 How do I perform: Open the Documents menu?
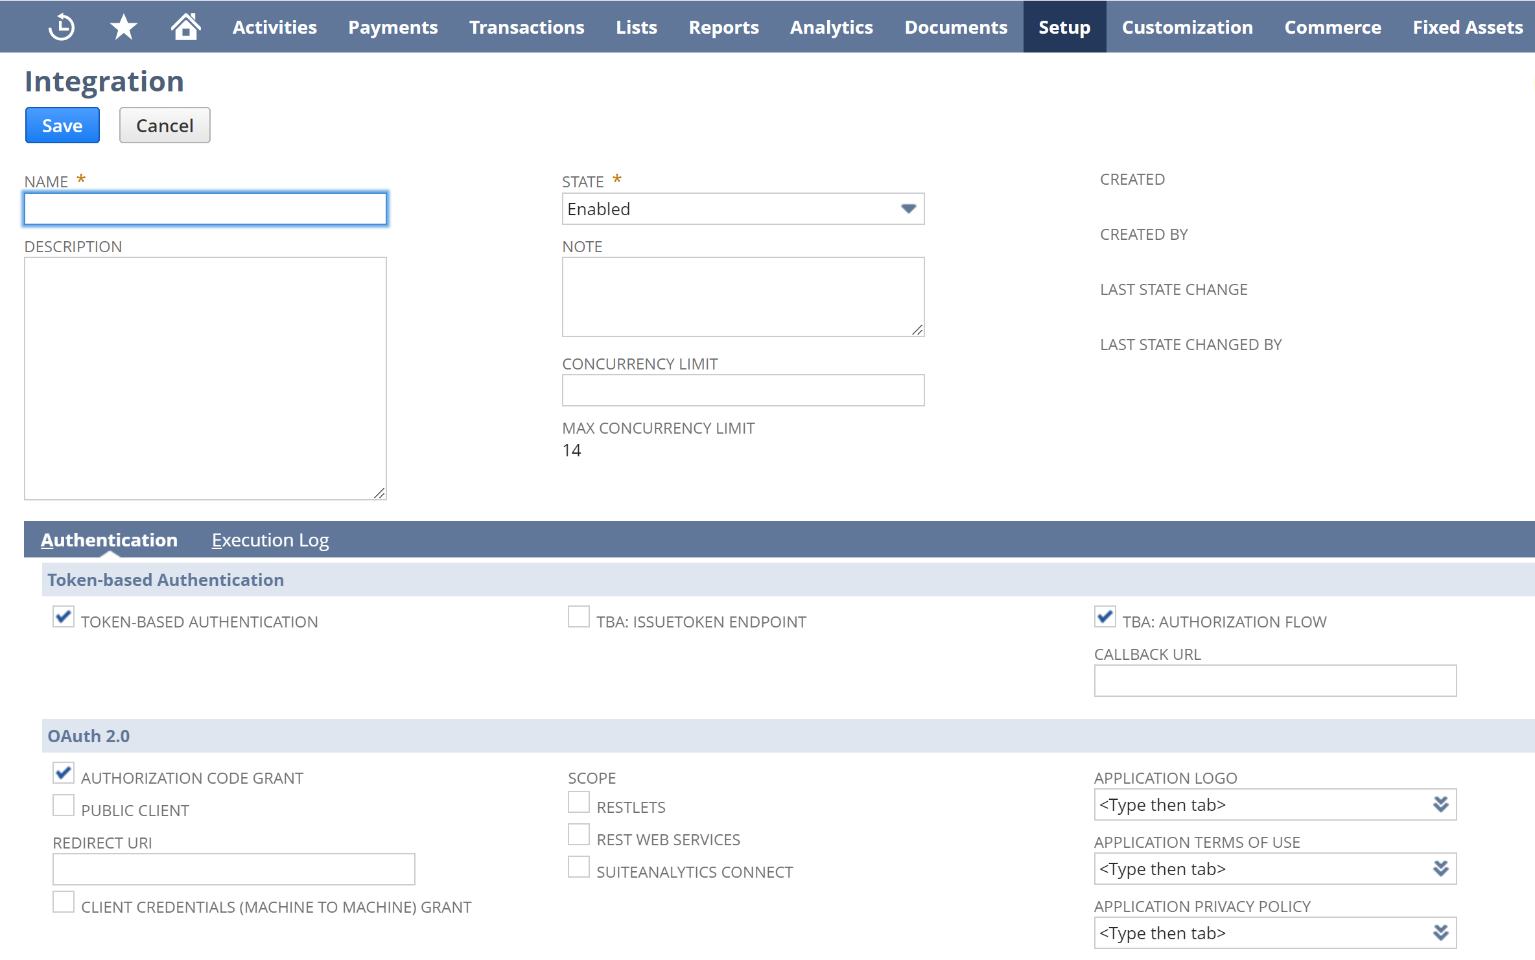click(x=956, y=27)
